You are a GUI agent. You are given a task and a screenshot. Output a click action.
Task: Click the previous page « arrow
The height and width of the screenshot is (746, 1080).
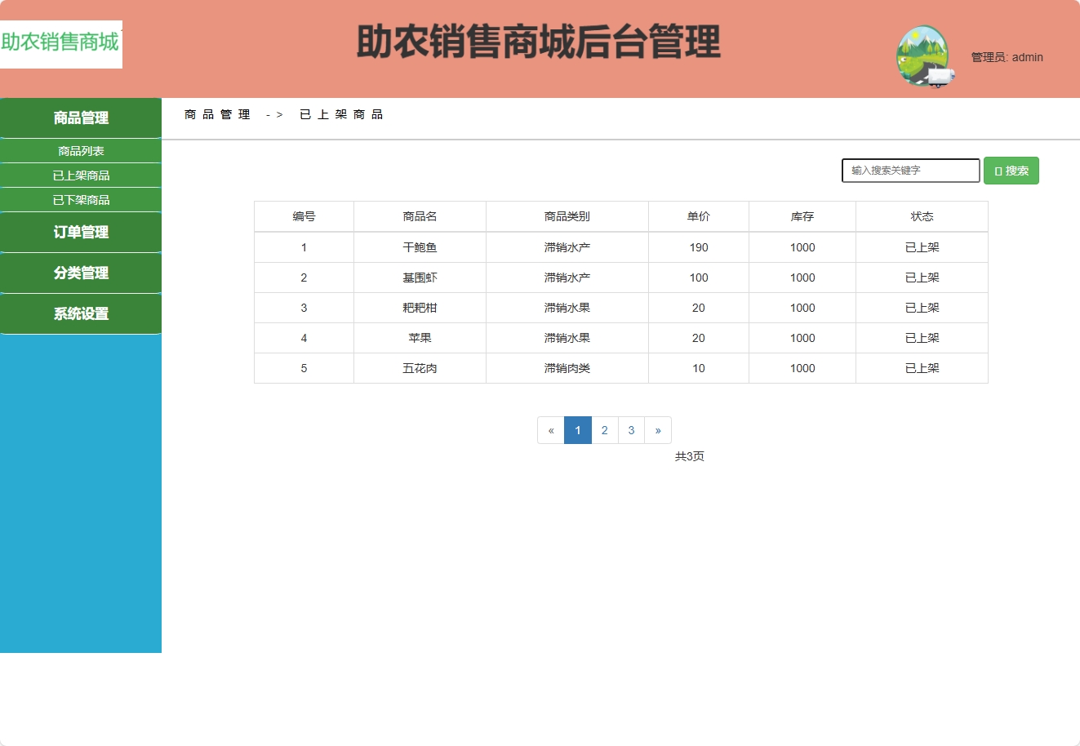(x=550, y=430)
